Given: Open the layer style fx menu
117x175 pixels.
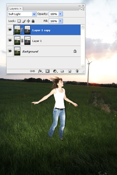Looking at the screenshot, I should point(40,71).
